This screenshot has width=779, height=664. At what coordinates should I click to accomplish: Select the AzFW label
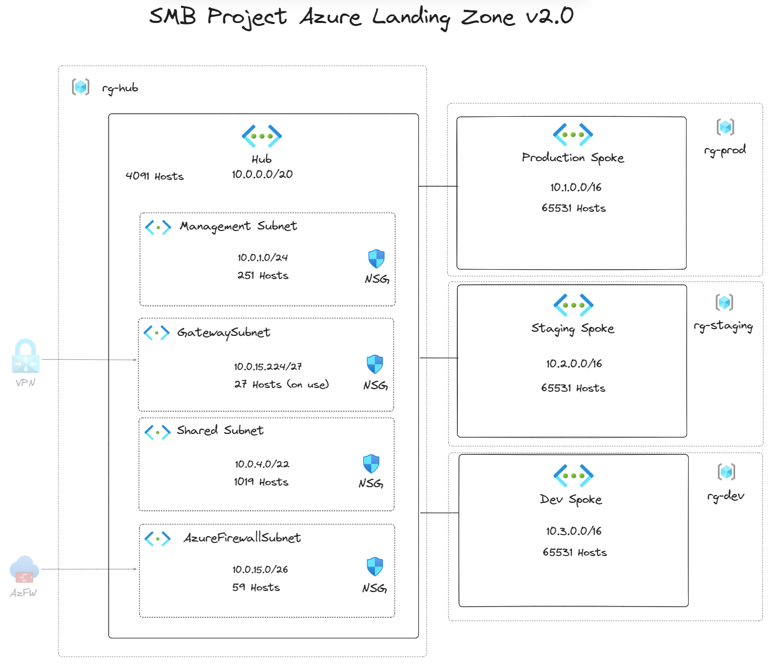(23, 593)
